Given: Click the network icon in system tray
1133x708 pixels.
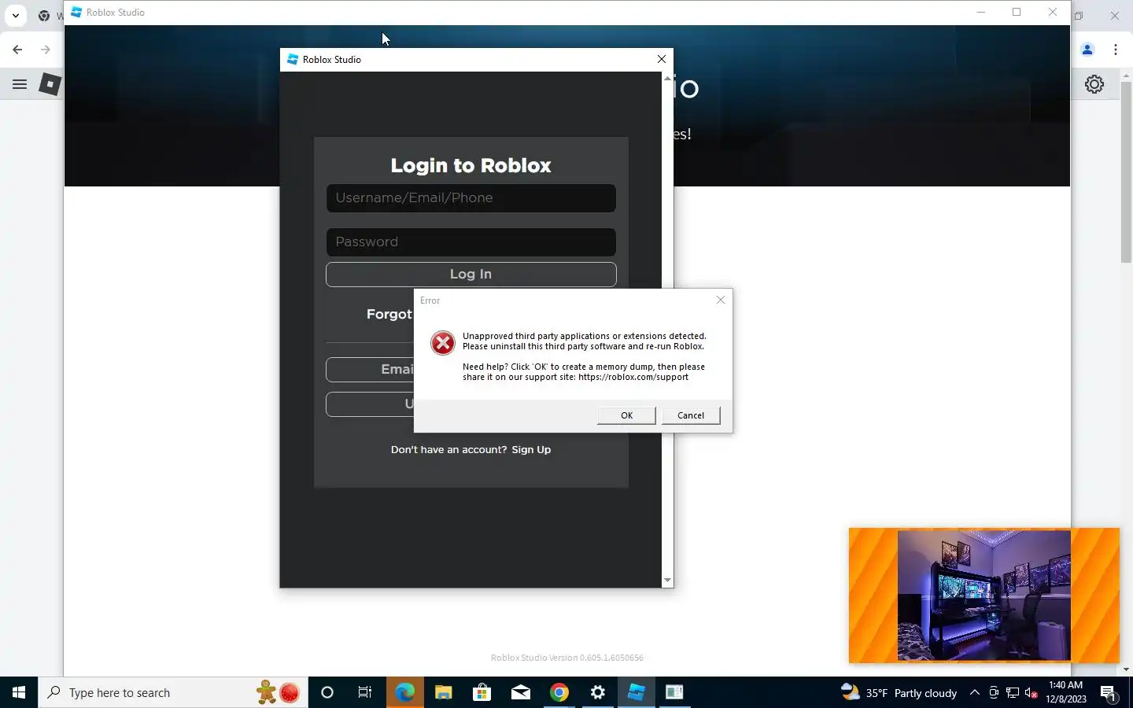Looking at the screenshot, I should pyautogui.click(x=1013, y=692).
